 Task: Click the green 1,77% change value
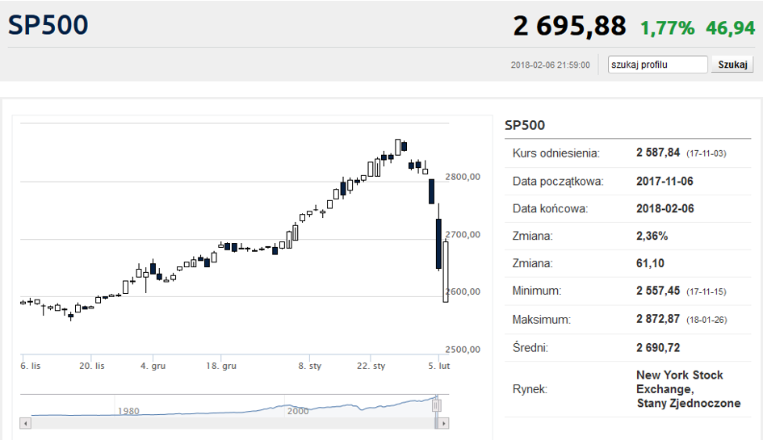pyautogui.click(x=667, y=28)
